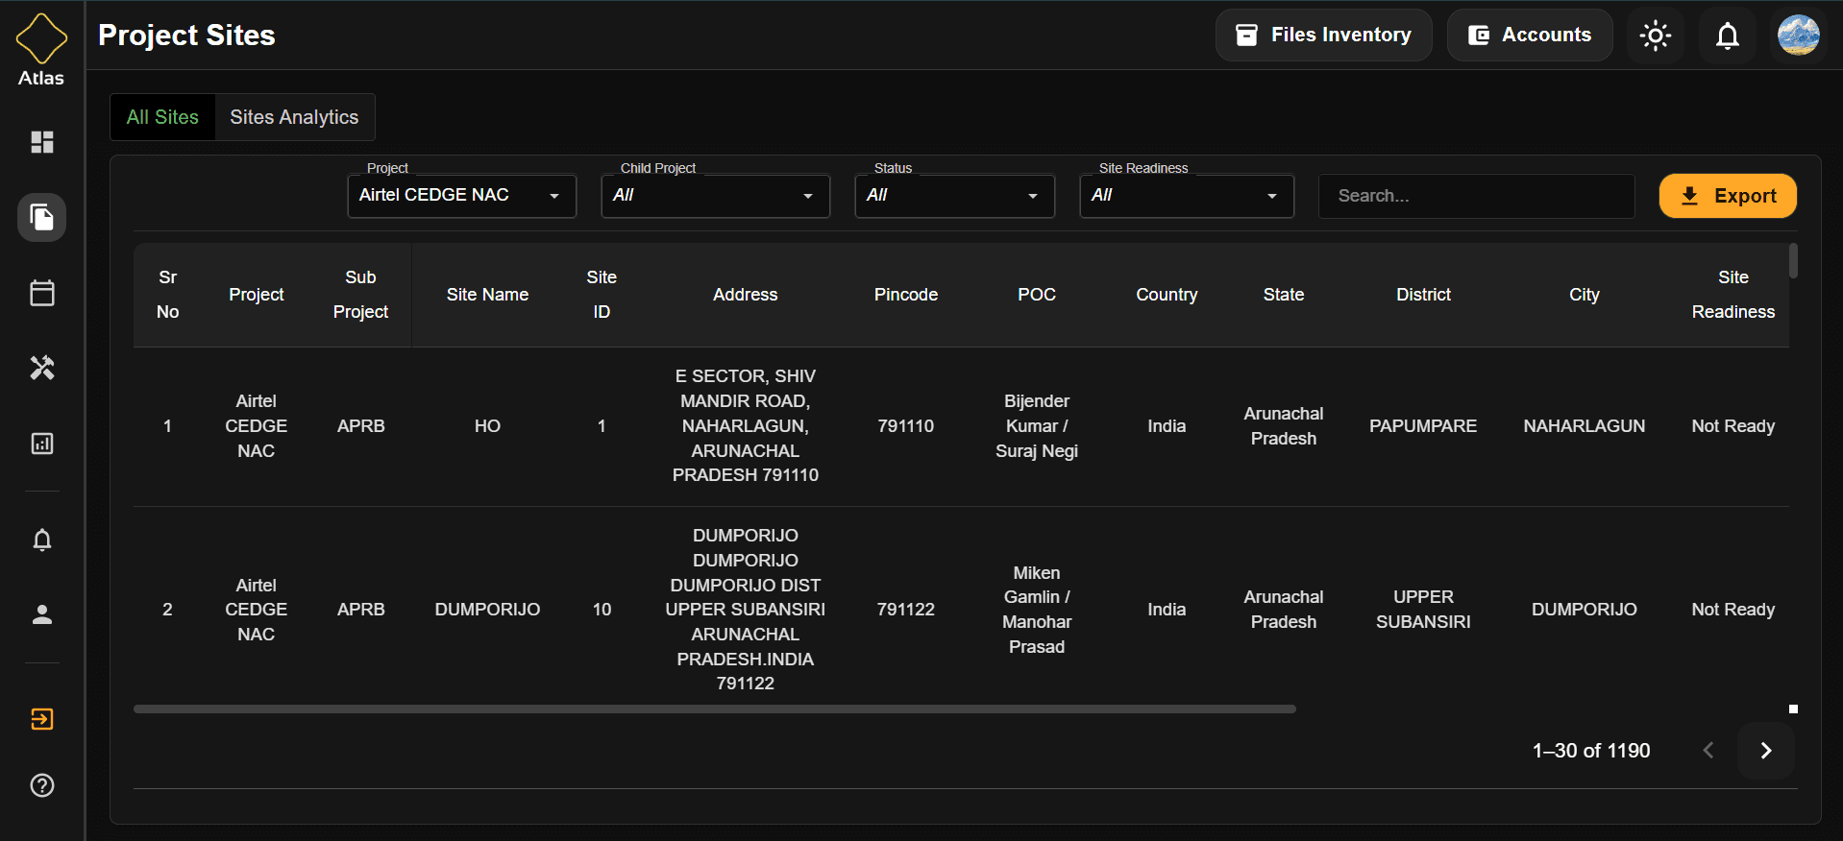Go to previous page of results

click(x=1708, y=751)
